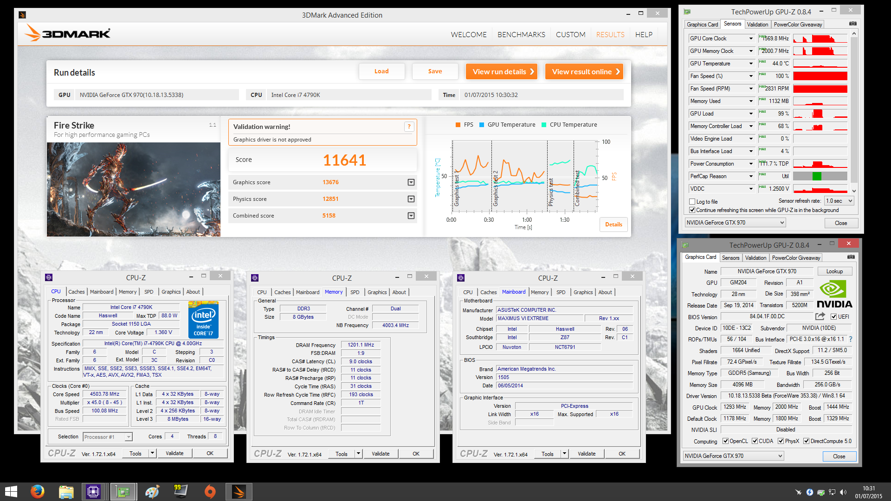Open the Processor #1 selection dropdown
The width and height of the screenshot is (891, 501).
click(108, 437)
